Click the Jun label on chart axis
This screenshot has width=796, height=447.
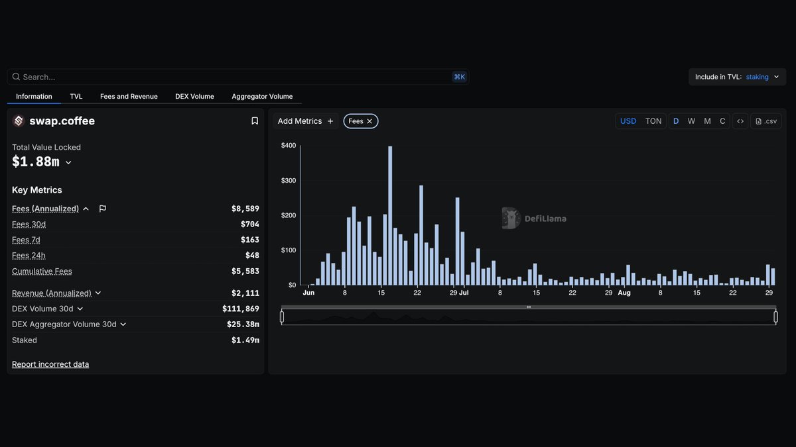tap(308, 293)
